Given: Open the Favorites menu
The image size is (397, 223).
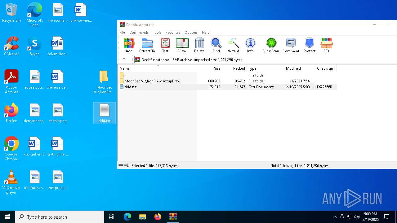Looking at the screenshot, I should (173, 32).
